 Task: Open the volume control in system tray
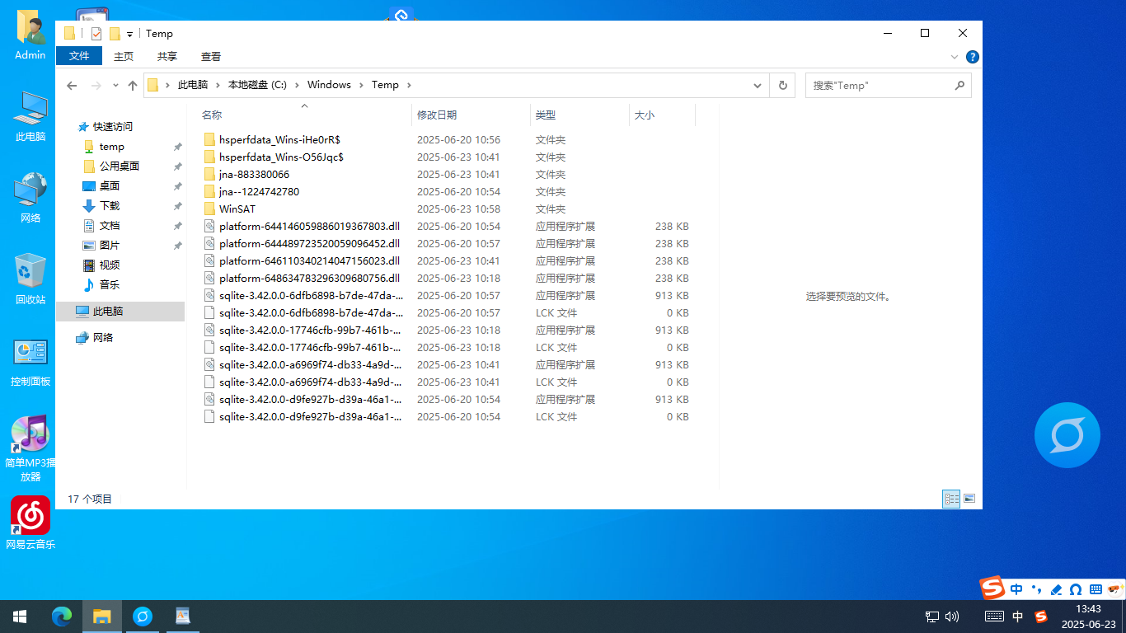click(952, 617)
